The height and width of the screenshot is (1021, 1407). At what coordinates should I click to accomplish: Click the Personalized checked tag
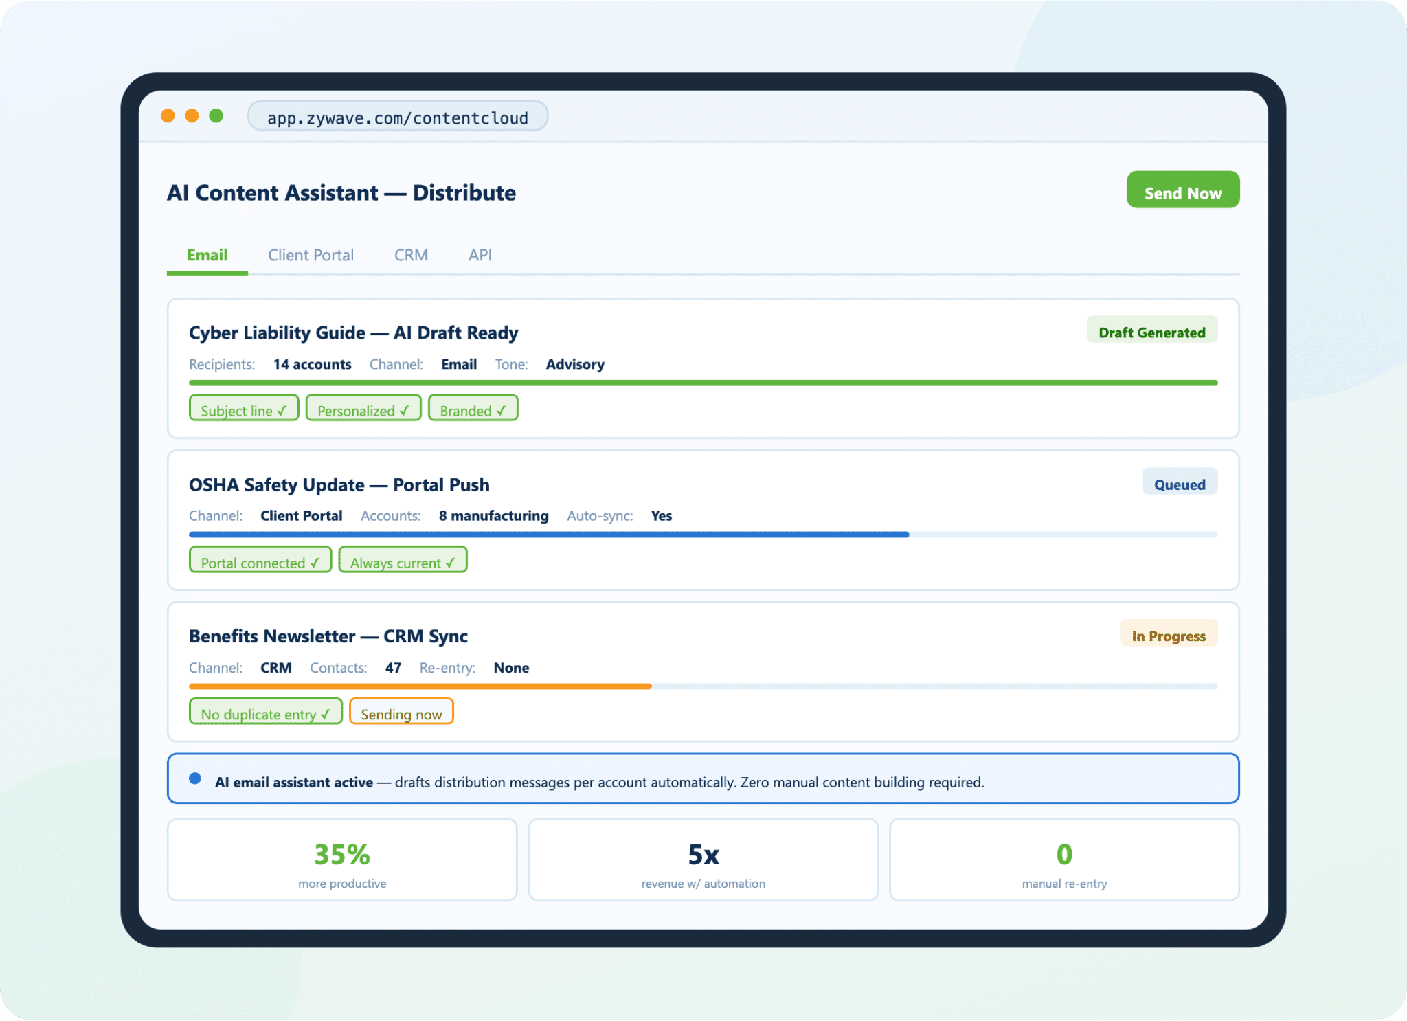(363, 409)
